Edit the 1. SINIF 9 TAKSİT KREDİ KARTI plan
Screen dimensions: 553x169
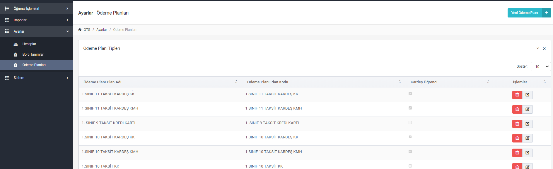528,124
